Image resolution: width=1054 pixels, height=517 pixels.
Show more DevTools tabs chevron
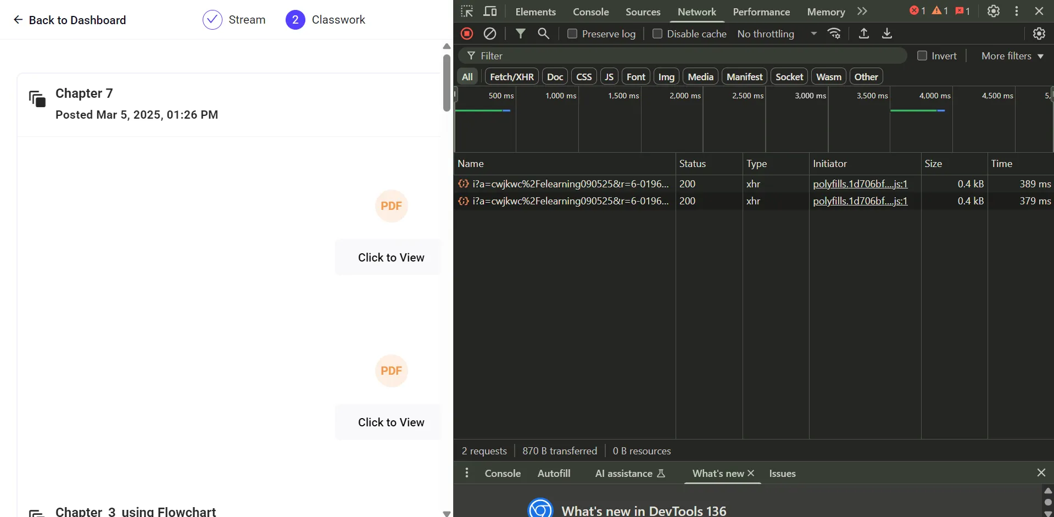pyautogui.click(x=862, y=12)
